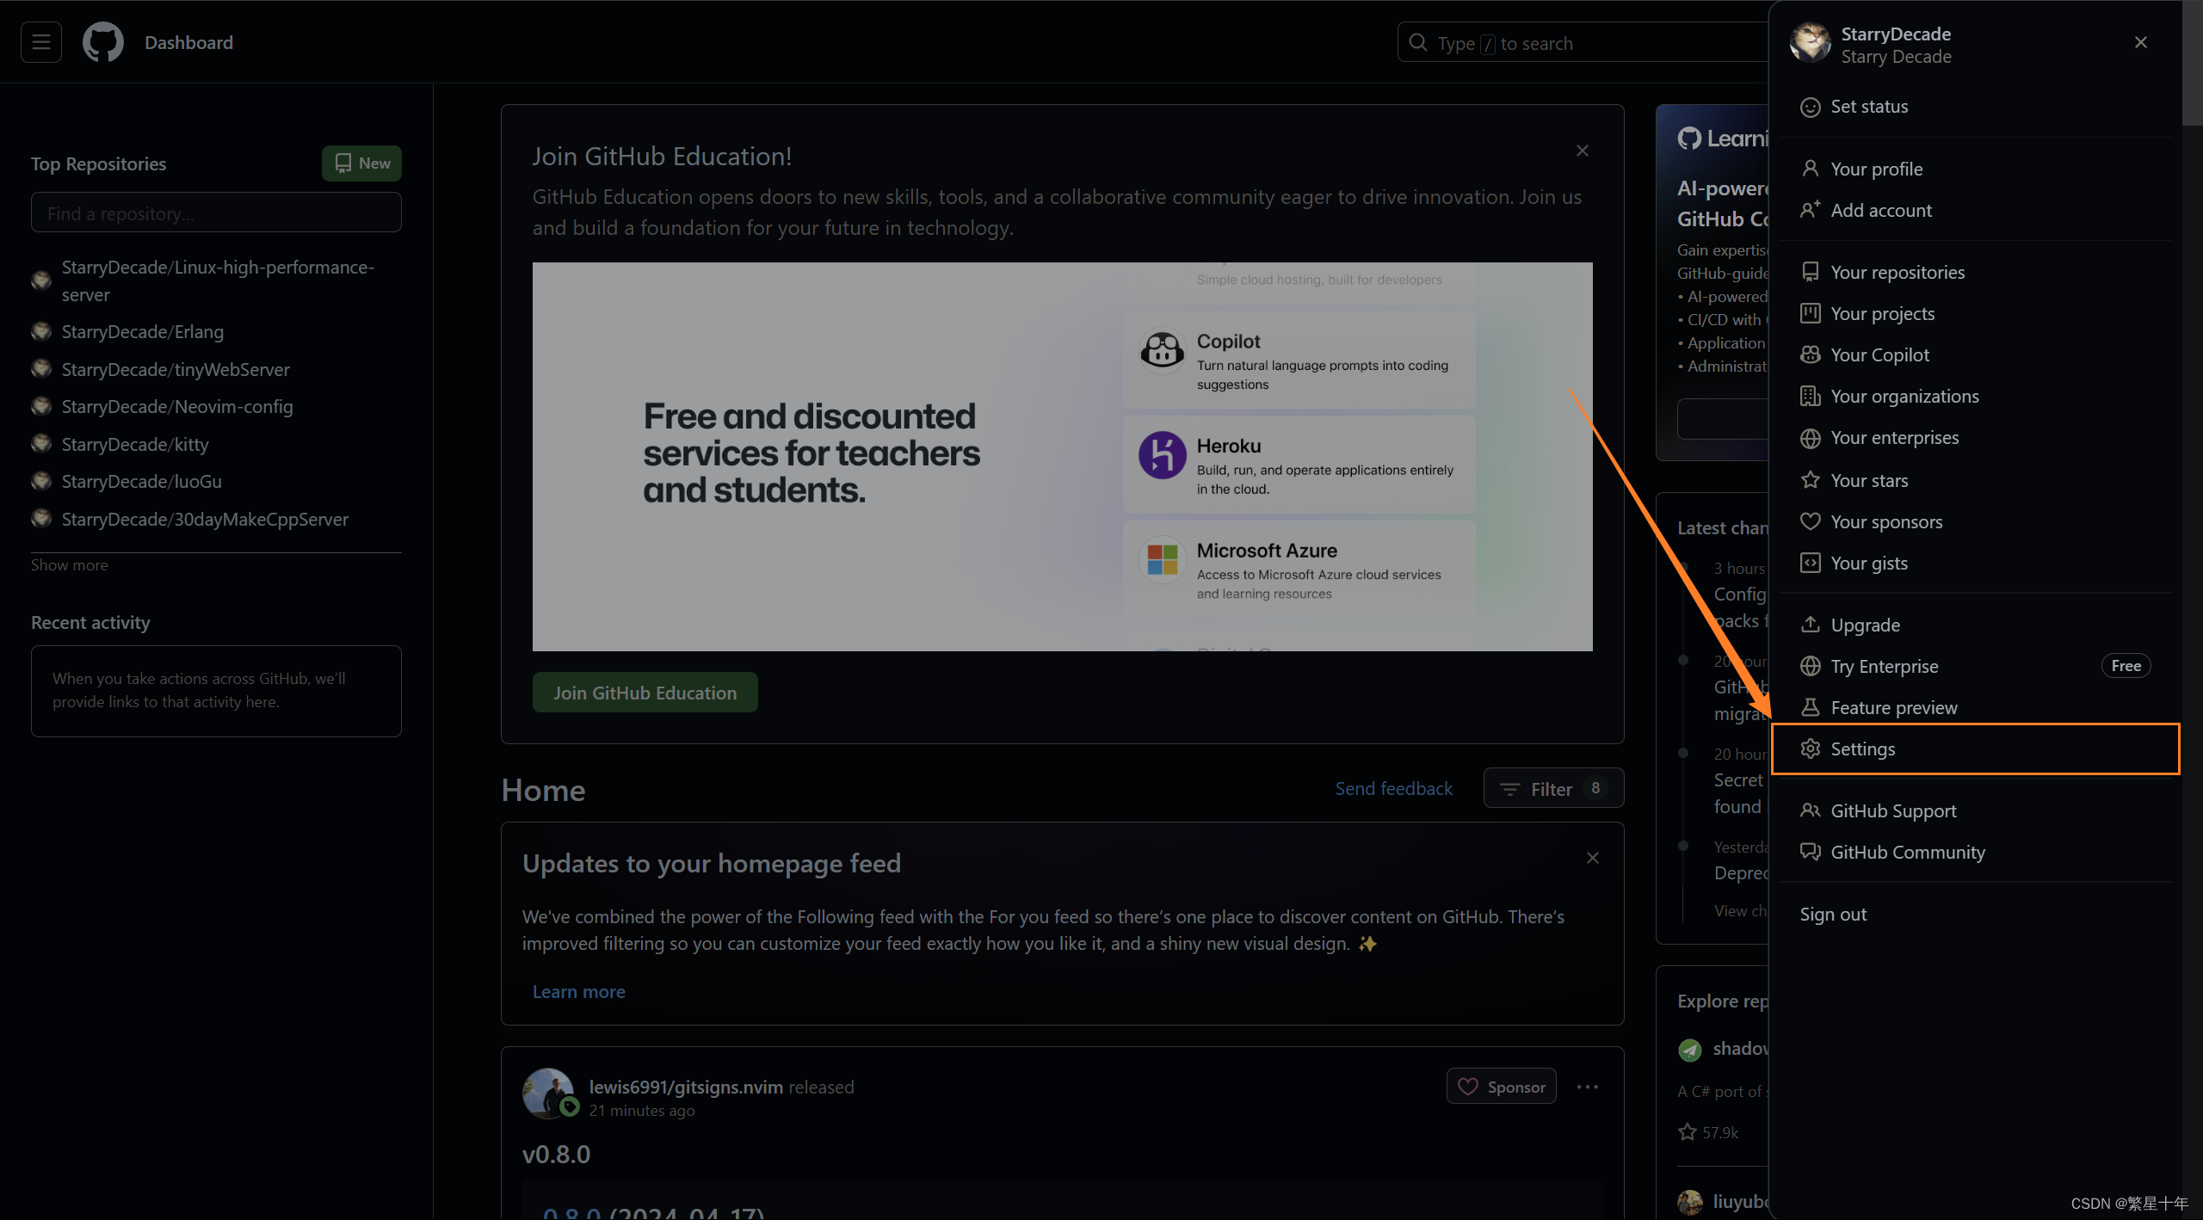This screenshot has width=2203, height=1220.
Task: Expand Show more repositories
Action: (70, 564)
